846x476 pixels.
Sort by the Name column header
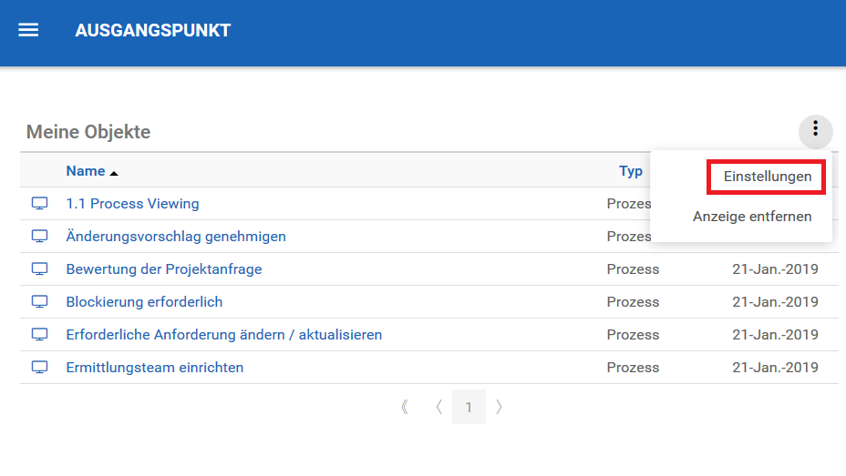[x=86, y=171]
